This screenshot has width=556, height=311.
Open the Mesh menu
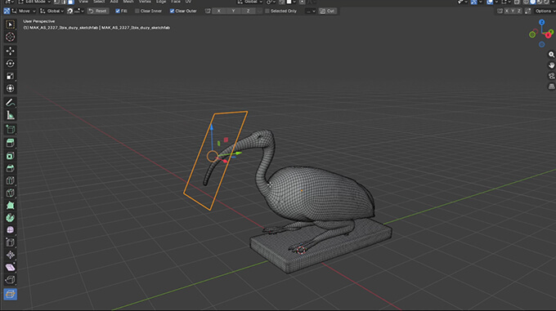(x=128, y=2)
